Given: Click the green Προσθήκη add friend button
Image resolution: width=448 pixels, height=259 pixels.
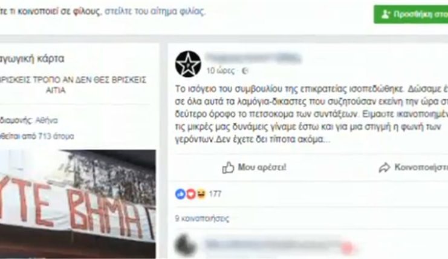Looking at the screenshot, I should pos(411,15).
